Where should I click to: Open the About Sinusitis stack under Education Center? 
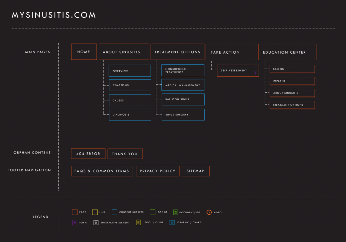293,93
